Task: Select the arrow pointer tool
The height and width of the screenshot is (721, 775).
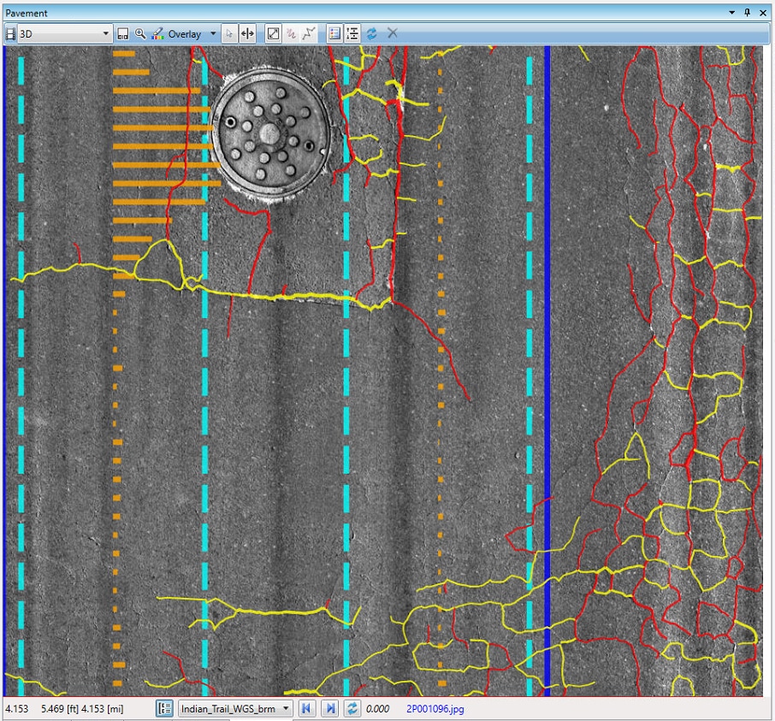Action: point(228,34)
